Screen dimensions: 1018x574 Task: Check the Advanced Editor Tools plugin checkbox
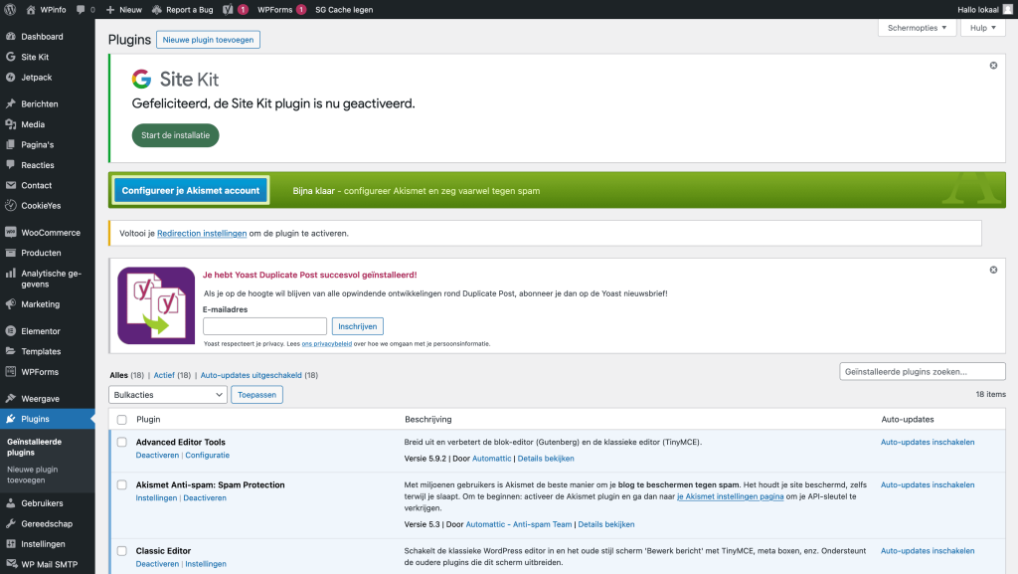pyautogui.click(x=122, y=442)
